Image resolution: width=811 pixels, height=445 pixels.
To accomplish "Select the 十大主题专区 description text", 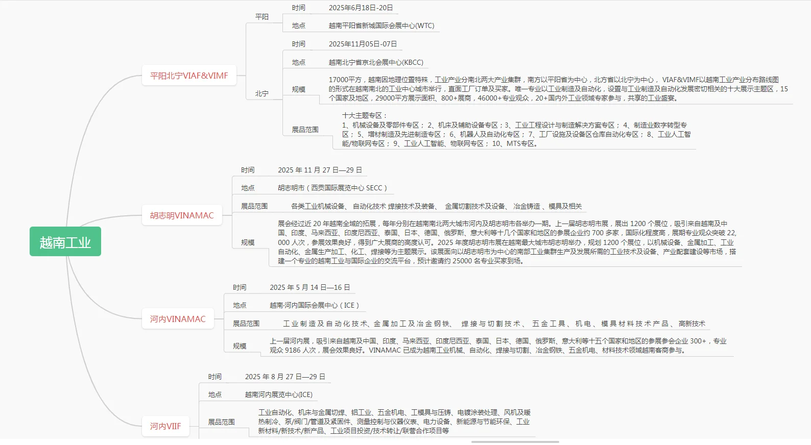I will click(x=516, y=130).
